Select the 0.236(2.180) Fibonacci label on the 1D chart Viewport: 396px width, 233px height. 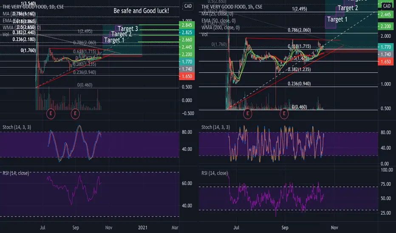click(x=24, y=39)
